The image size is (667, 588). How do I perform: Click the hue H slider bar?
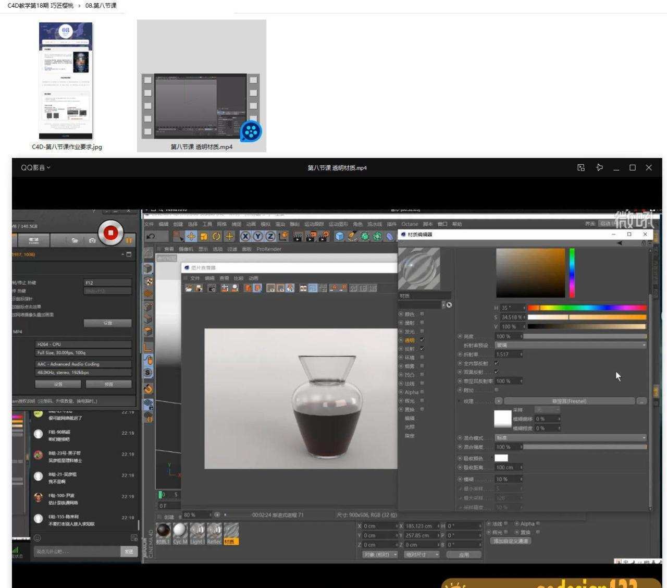[x=587, y=308]
